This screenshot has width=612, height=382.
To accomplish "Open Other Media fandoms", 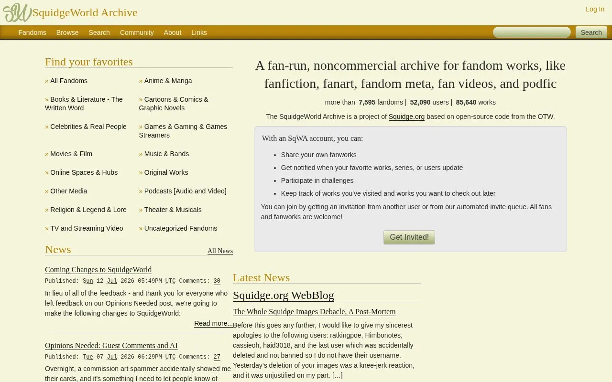I will click(69, 191).
